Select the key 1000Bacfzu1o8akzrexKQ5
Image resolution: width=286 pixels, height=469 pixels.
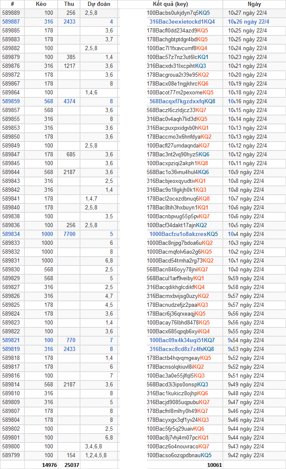click(184, 234)
